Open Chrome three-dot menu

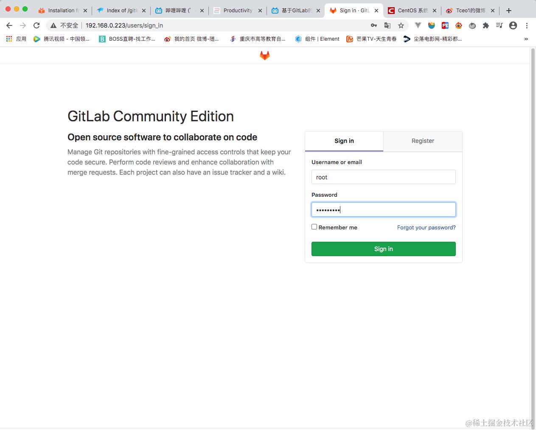click(527, 25)
